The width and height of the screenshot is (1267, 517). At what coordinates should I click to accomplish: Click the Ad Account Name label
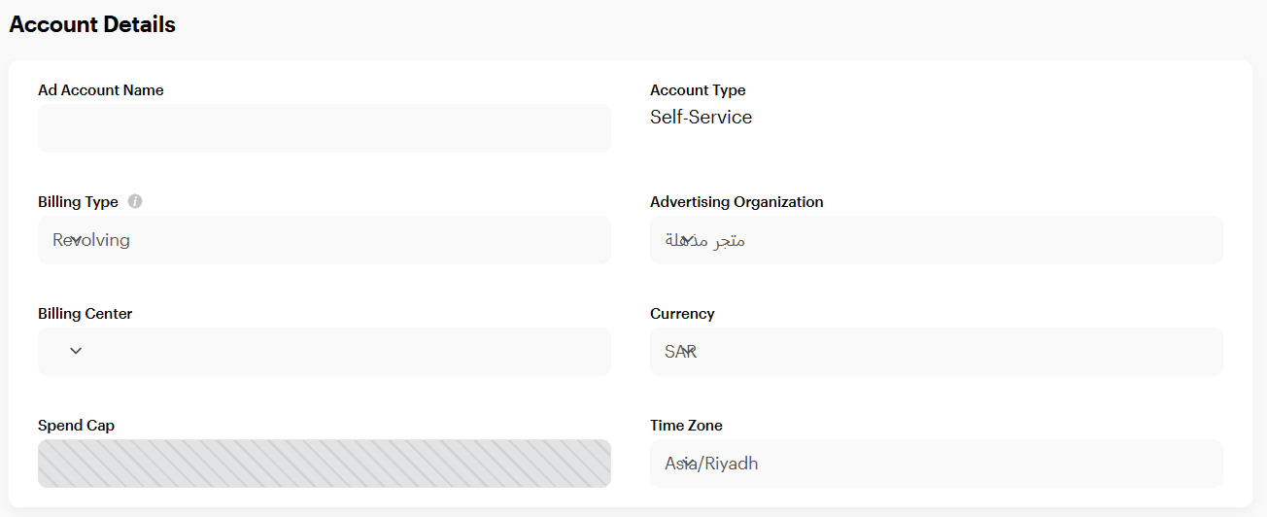(x=101, y=90)
